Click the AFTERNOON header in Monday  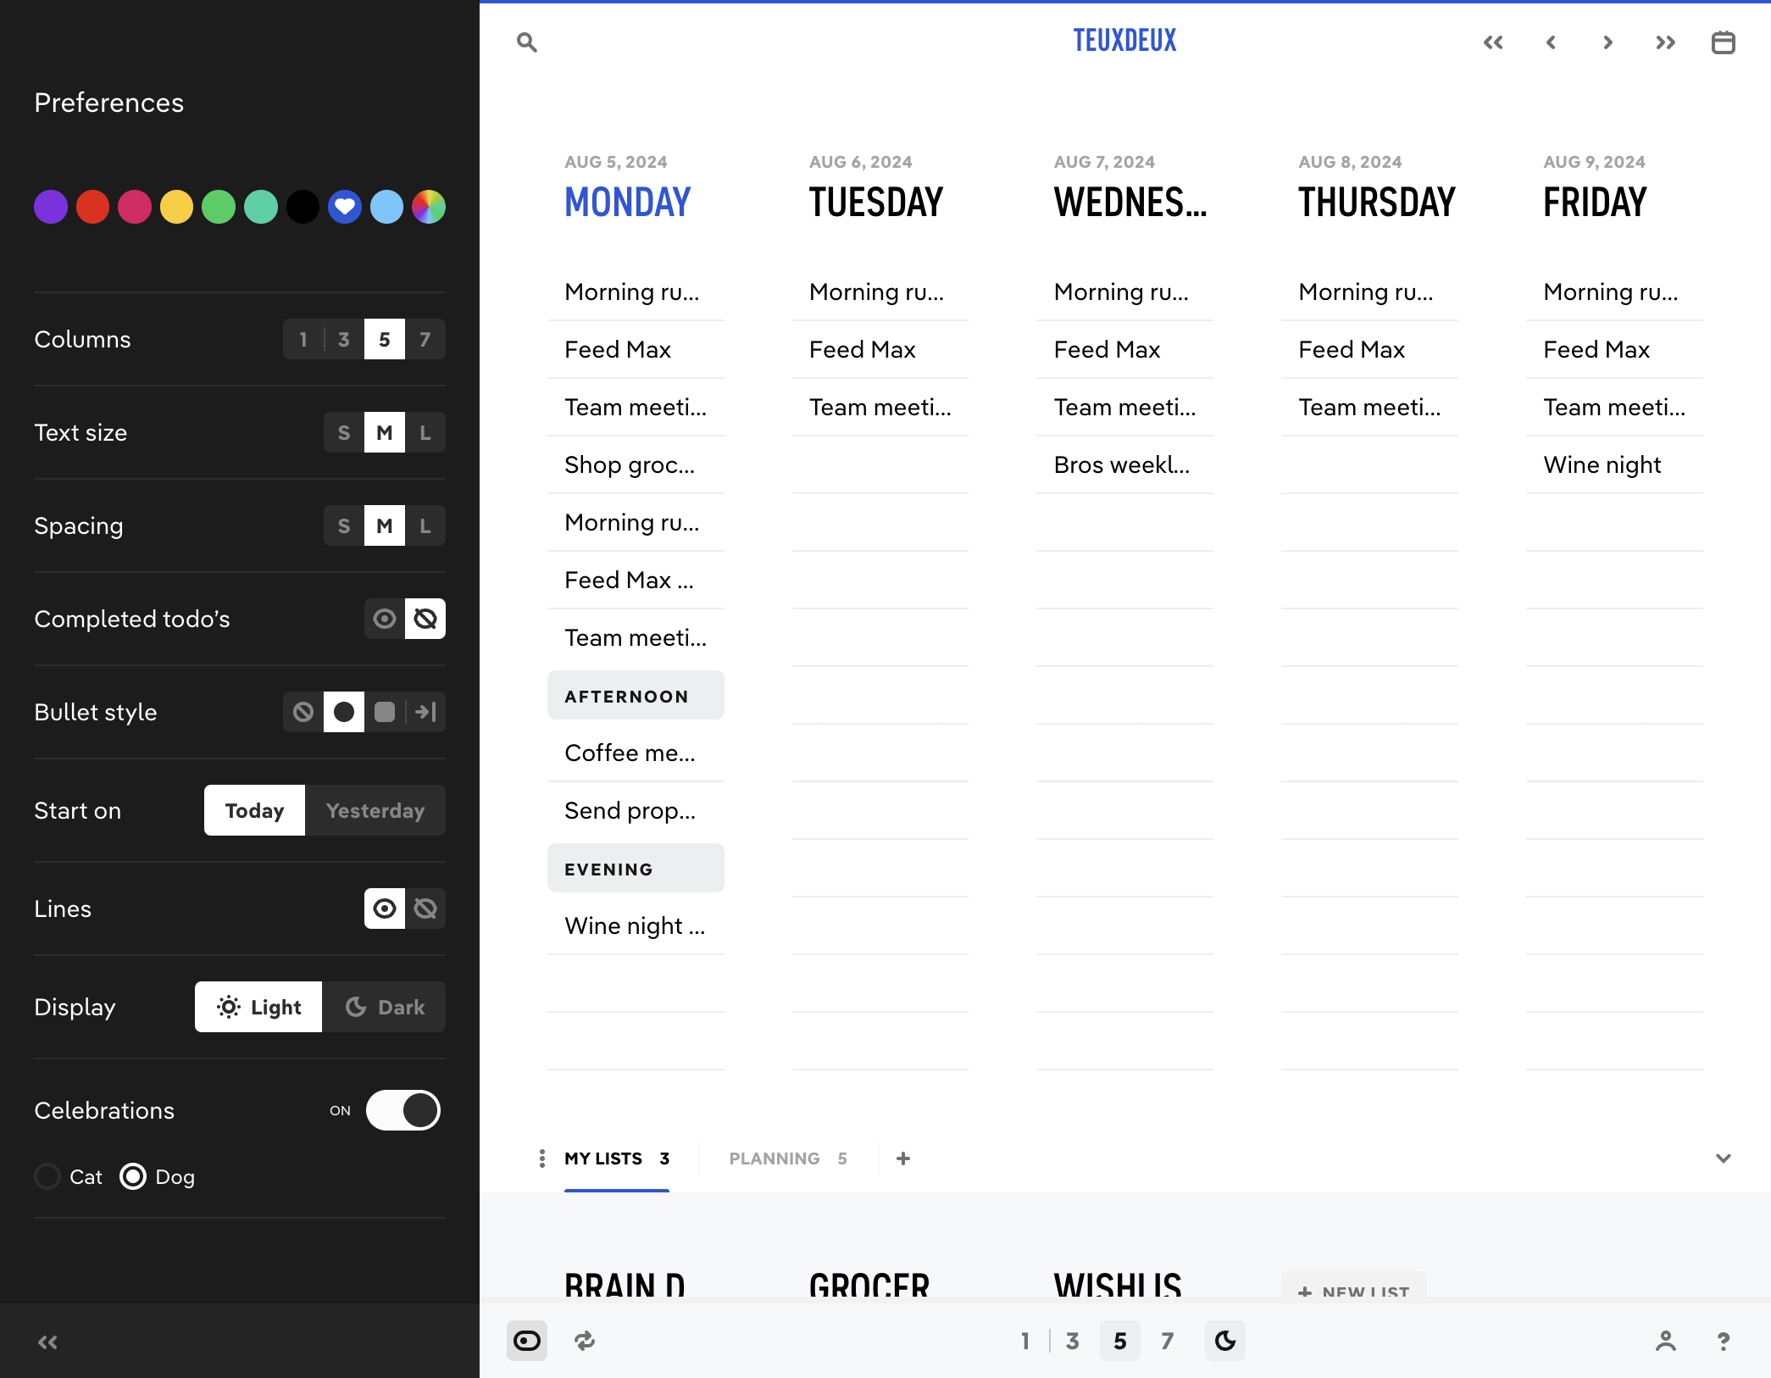[x=636, y=696]
